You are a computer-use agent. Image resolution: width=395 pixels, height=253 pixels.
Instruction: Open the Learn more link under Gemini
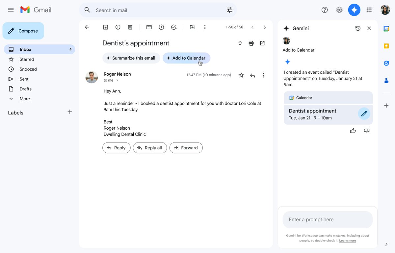pos(347,240)
